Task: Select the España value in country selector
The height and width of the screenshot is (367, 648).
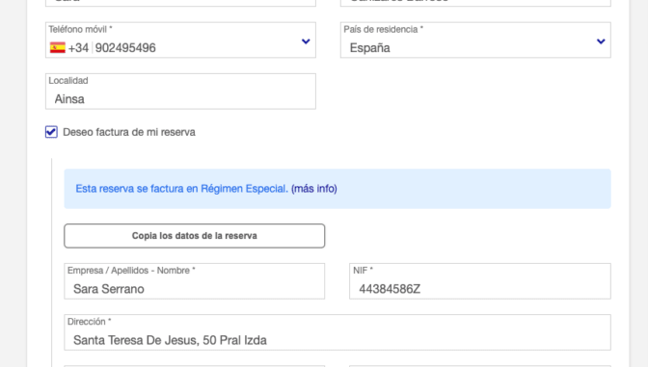Action: [x=370, y=48]
